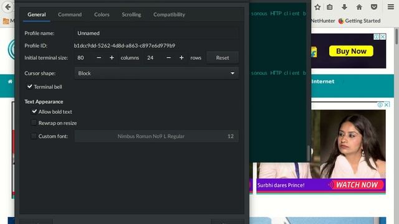Viewport: 399px width, 224px height.
Task: Click the Text Appearance heading
Action: pos(44,101)
